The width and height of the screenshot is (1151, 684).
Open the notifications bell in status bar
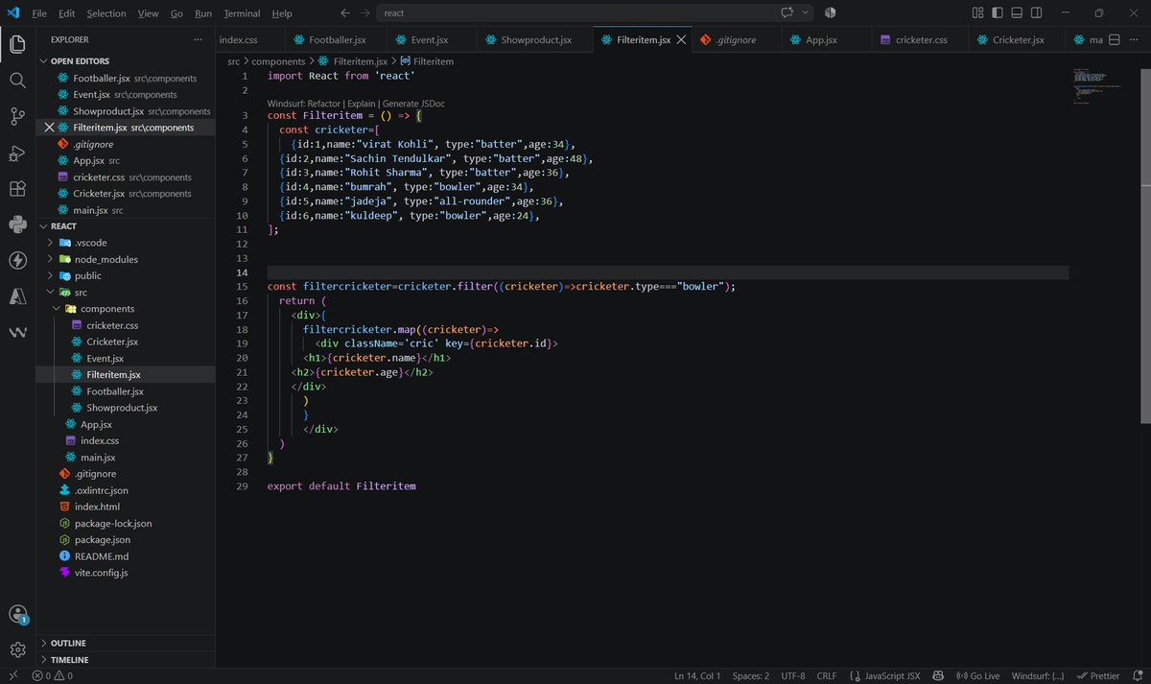click(1139, 675)
